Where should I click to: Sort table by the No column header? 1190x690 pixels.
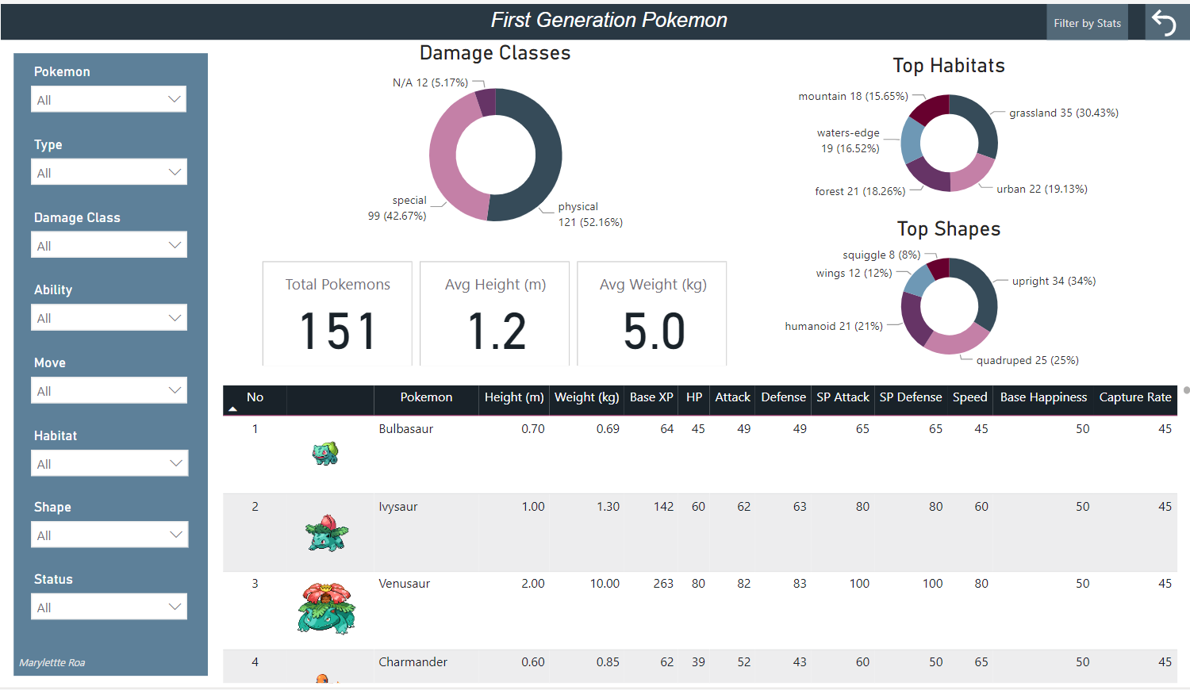(x=255, y=397)
